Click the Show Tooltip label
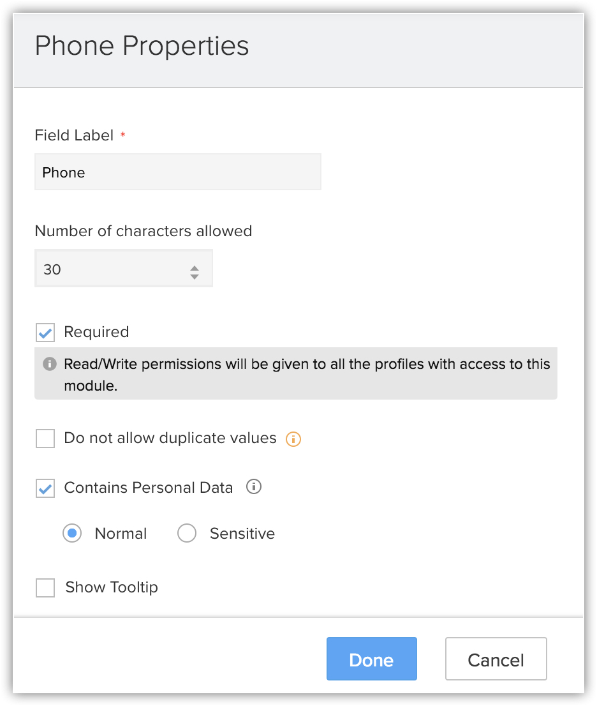The height and width of the screenshot is (706, 597). click(x=112, y=587)
